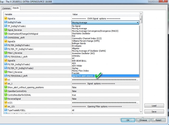Click the icon next to OWNSIGNAL_shift
This screenshot has height=125, width=169.
tap(6, 38)
